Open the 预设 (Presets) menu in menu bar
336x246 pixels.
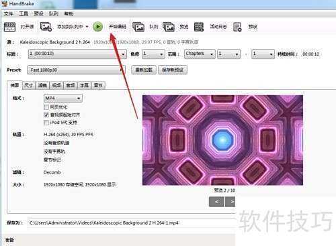click(x=38, y=14)
